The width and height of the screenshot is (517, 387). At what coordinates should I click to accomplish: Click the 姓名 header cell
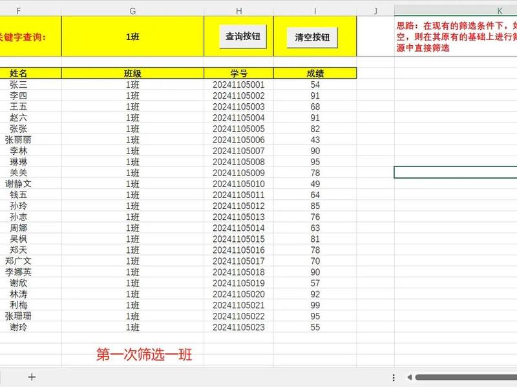(30, 73)
